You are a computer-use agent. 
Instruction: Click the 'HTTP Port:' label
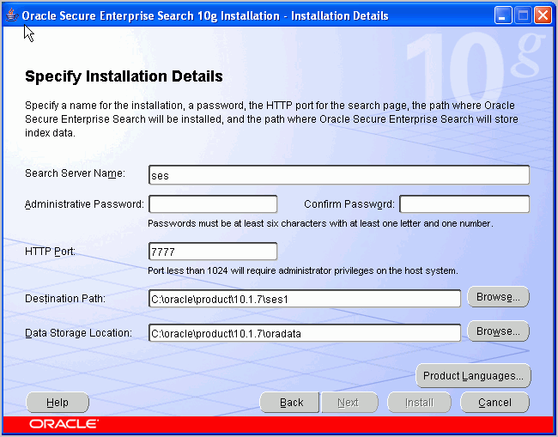(50, 252)
